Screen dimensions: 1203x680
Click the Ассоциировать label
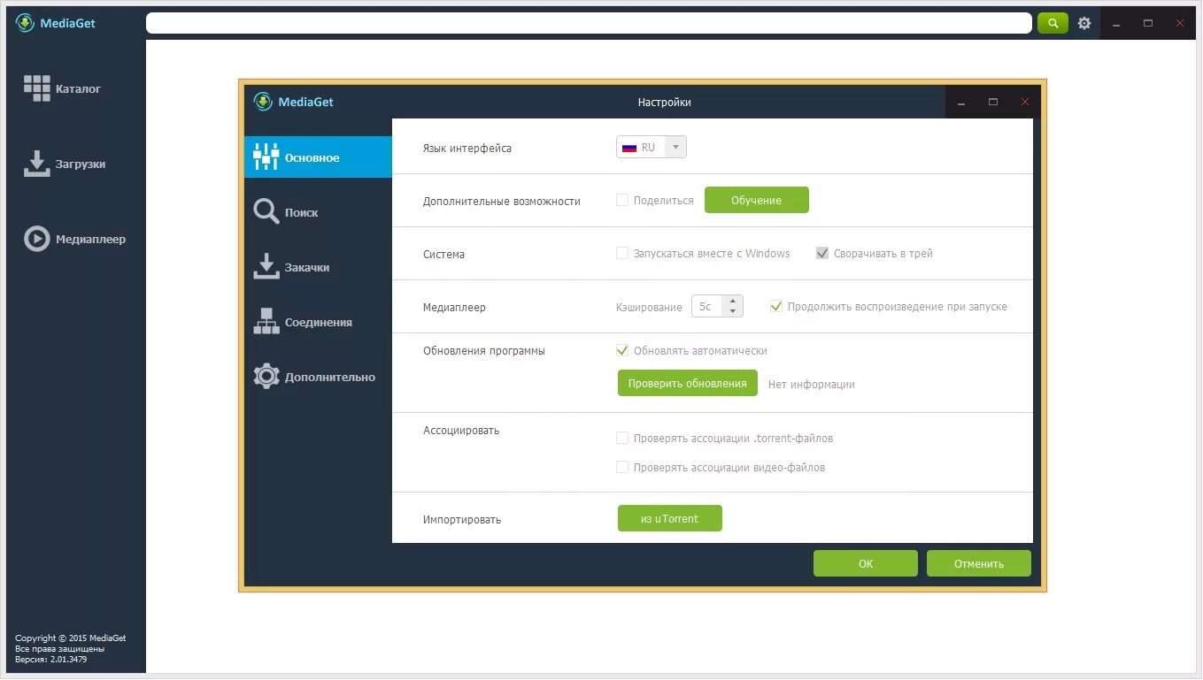coord(461,430)
